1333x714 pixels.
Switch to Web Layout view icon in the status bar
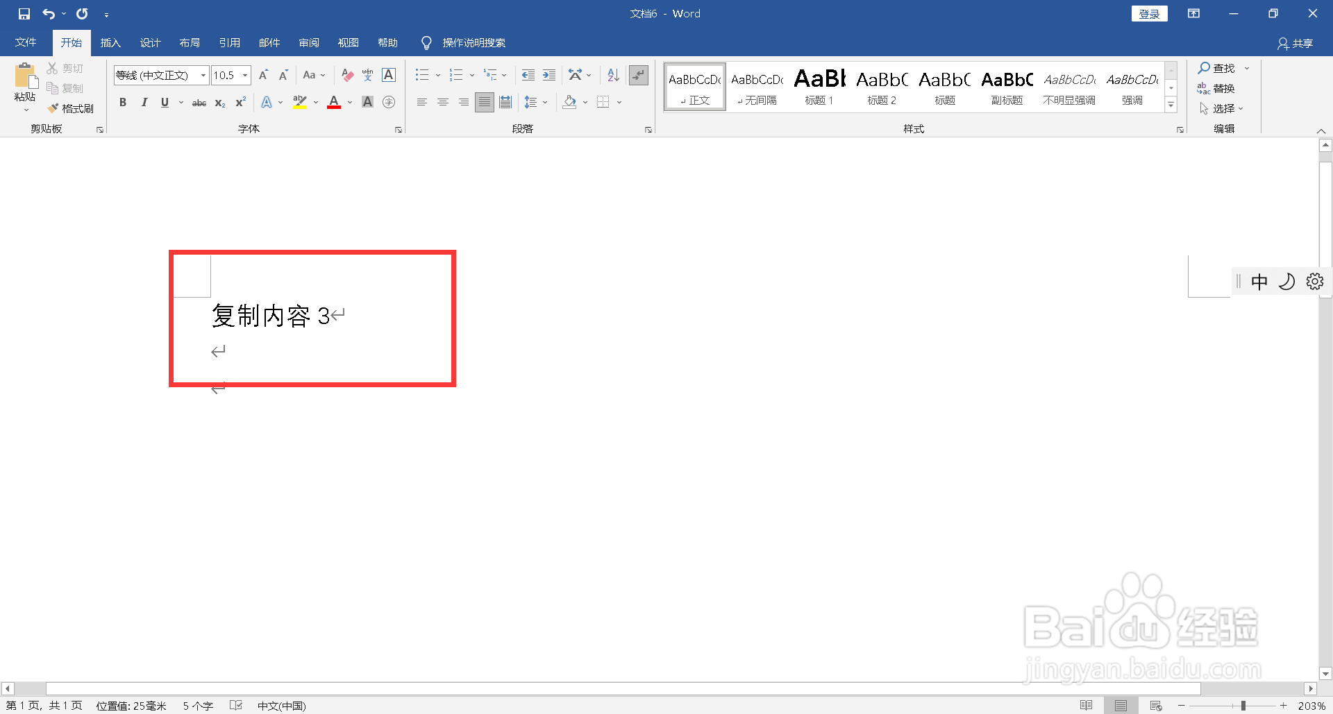coord(1156,706)
